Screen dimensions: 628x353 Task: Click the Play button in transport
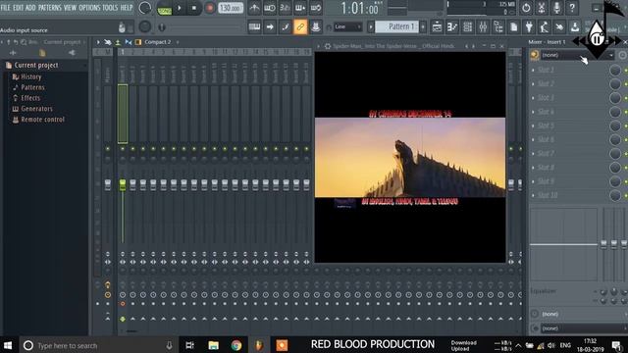(179, 8)
